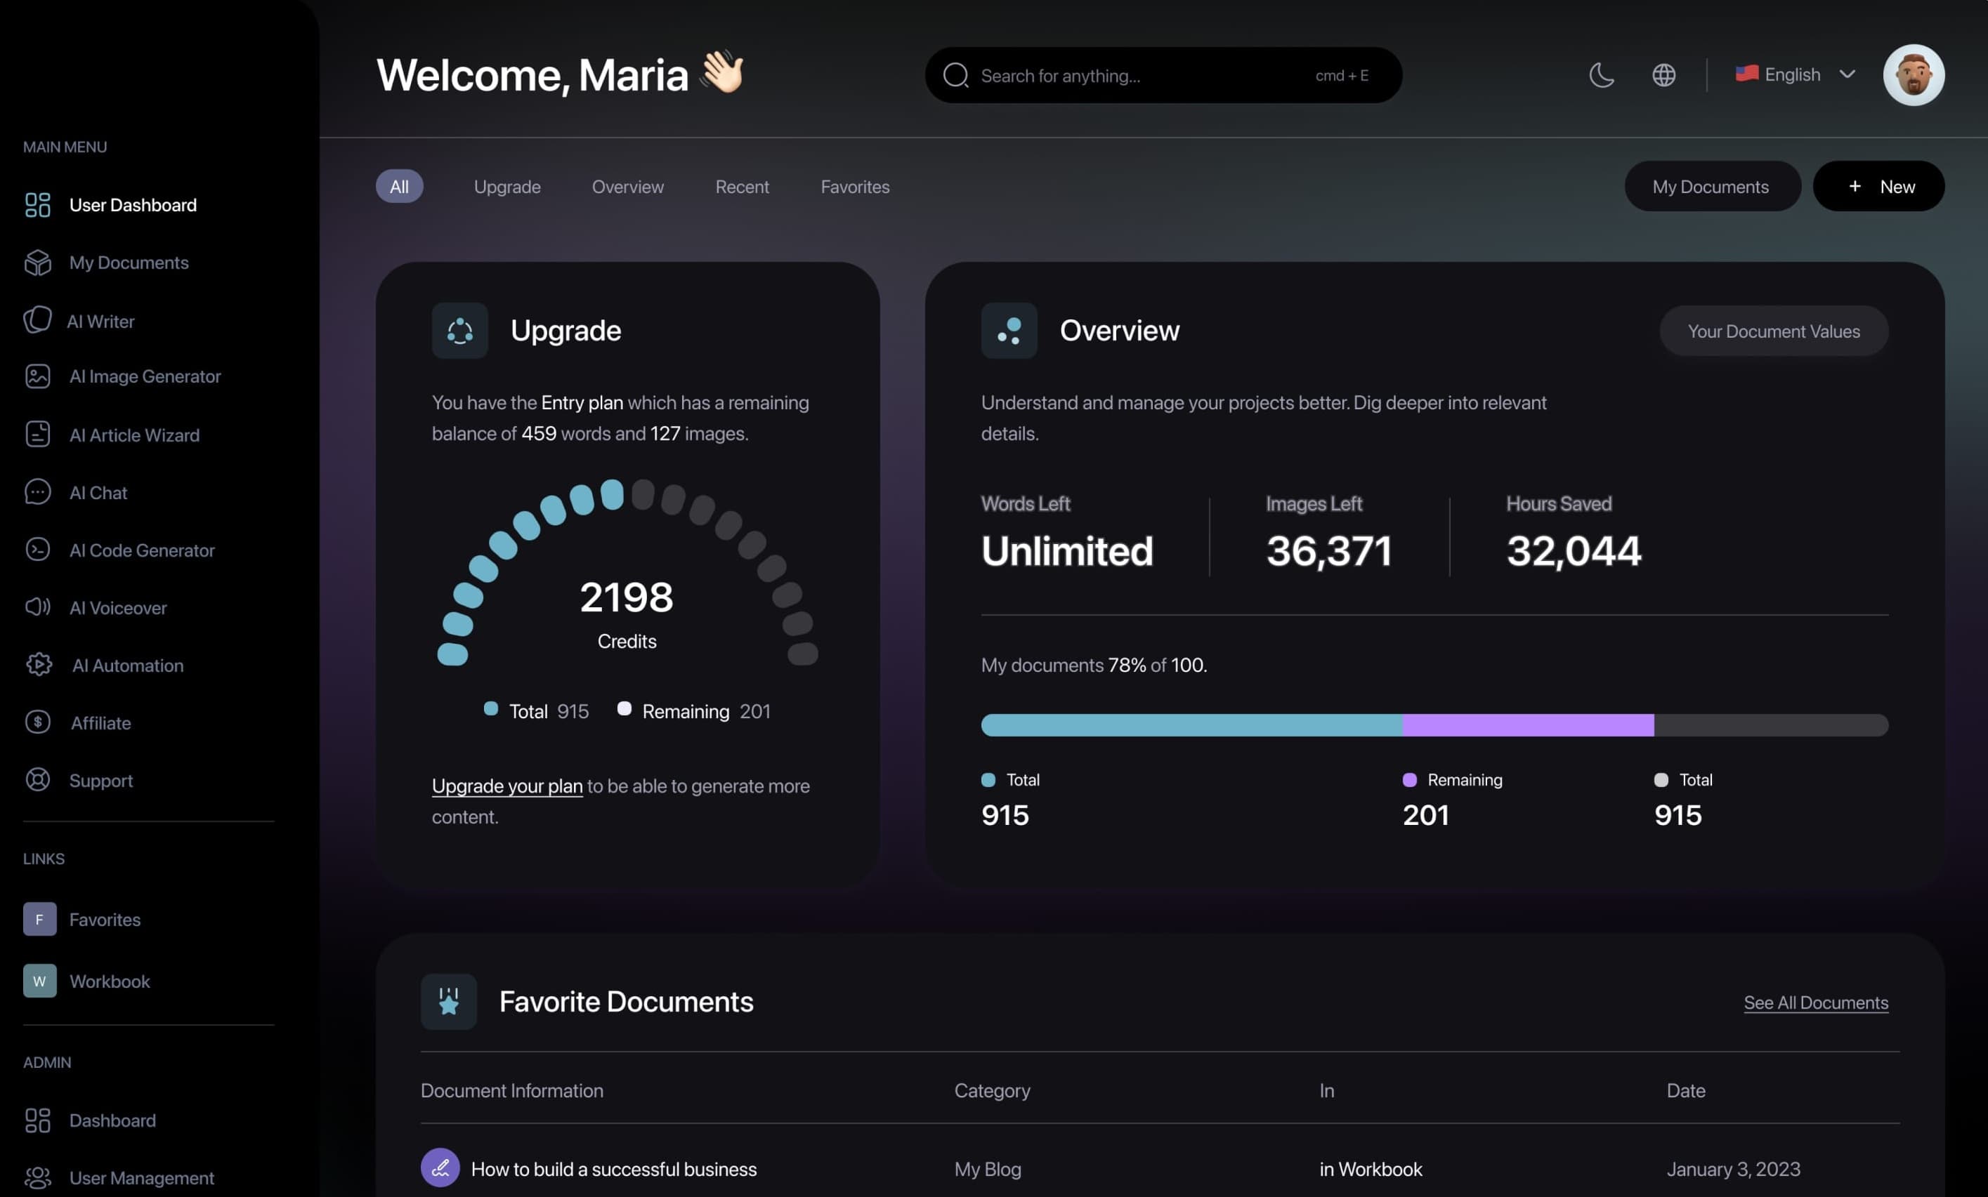Click the User Dashboard grid icon

point(37,205)
